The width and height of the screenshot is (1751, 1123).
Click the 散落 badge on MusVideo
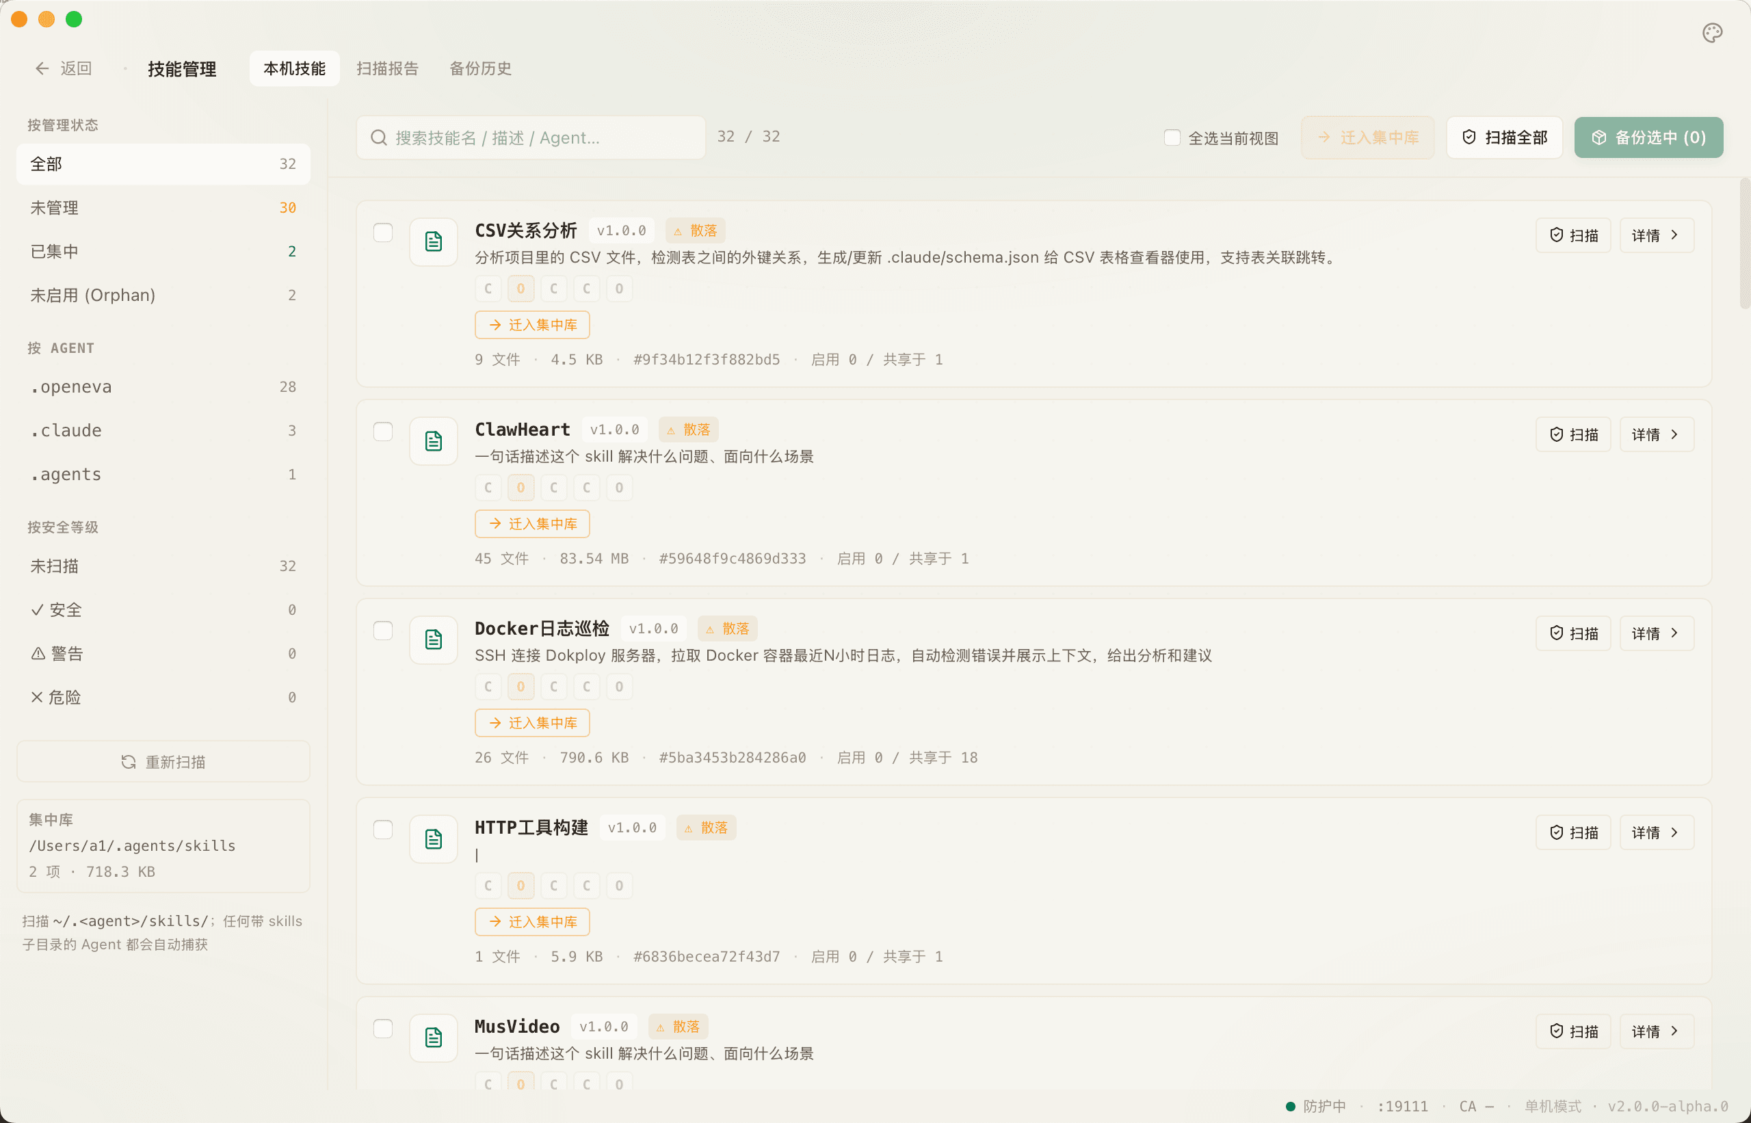tap(678, 1027)
